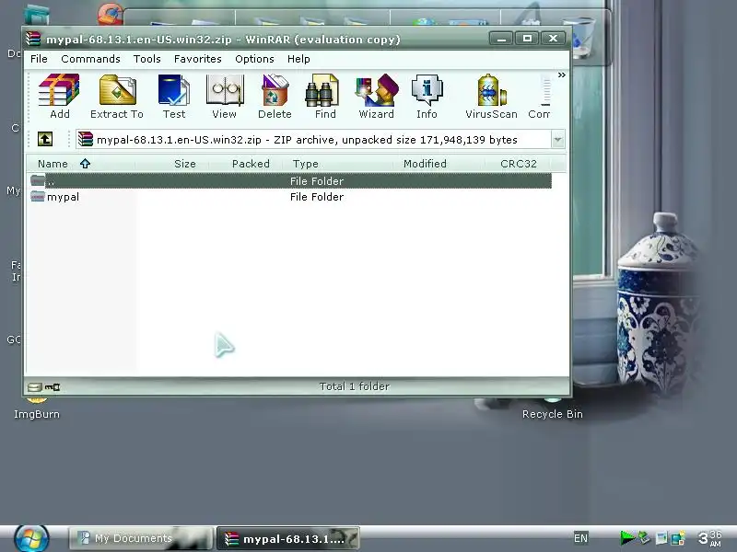Click the taskbar clock
The height and width of the screenshot is (552, 737).
point(709,538)
